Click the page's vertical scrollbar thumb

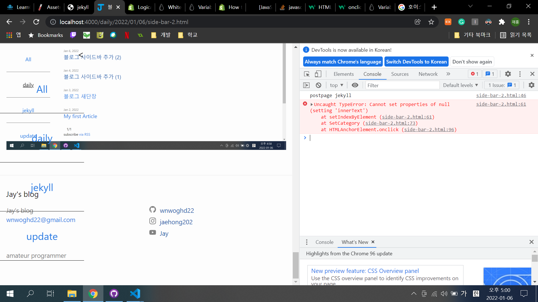click(x=296, y=265)
